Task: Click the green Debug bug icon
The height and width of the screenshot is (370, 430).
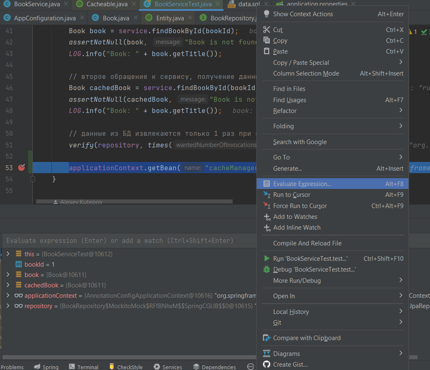Action: [x=266, y=270]
